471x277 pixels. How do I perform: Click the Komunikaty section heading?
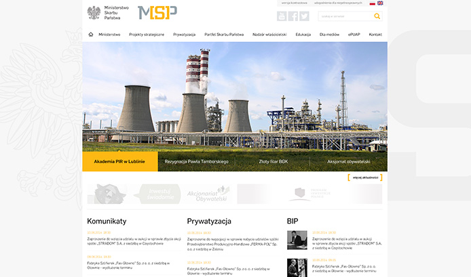(x=107, y=221)
